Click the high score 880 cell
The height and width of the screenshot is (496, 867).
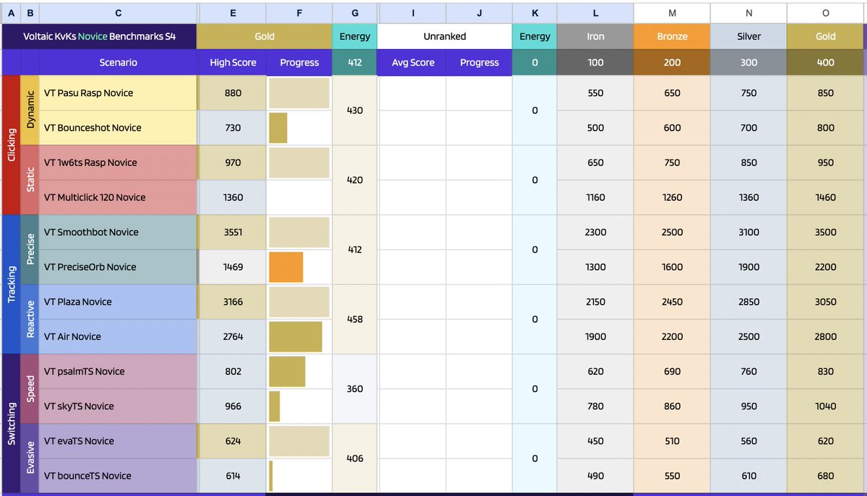click(x=233, y=93)
